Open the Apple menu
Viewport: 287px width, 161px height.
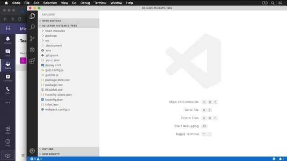pos(6,3)
